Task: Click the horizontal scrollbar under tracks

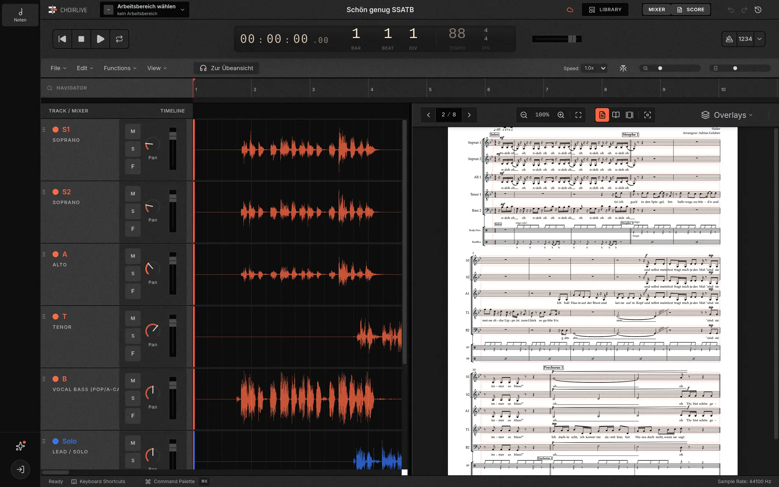Action: tap(56, 472)
